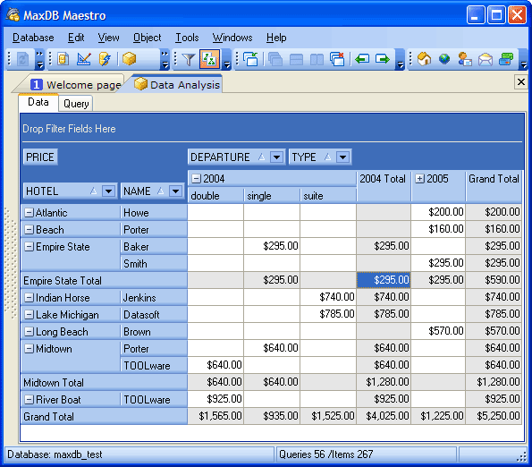Collapse the Empire State hotel row
The height and width of the screenshot is (467, 532).
30,247
